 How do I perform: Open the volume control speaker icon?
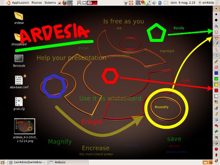point(154,3)
